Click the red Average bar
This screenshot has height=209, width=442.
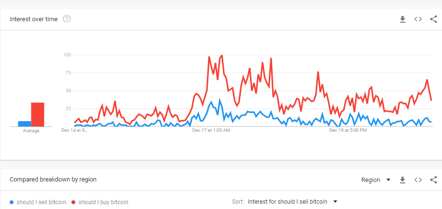coord(38,114)
